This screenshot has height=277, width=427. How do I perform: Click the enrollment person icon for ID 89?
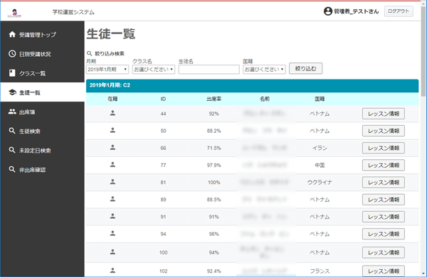(x=112, y=199)
